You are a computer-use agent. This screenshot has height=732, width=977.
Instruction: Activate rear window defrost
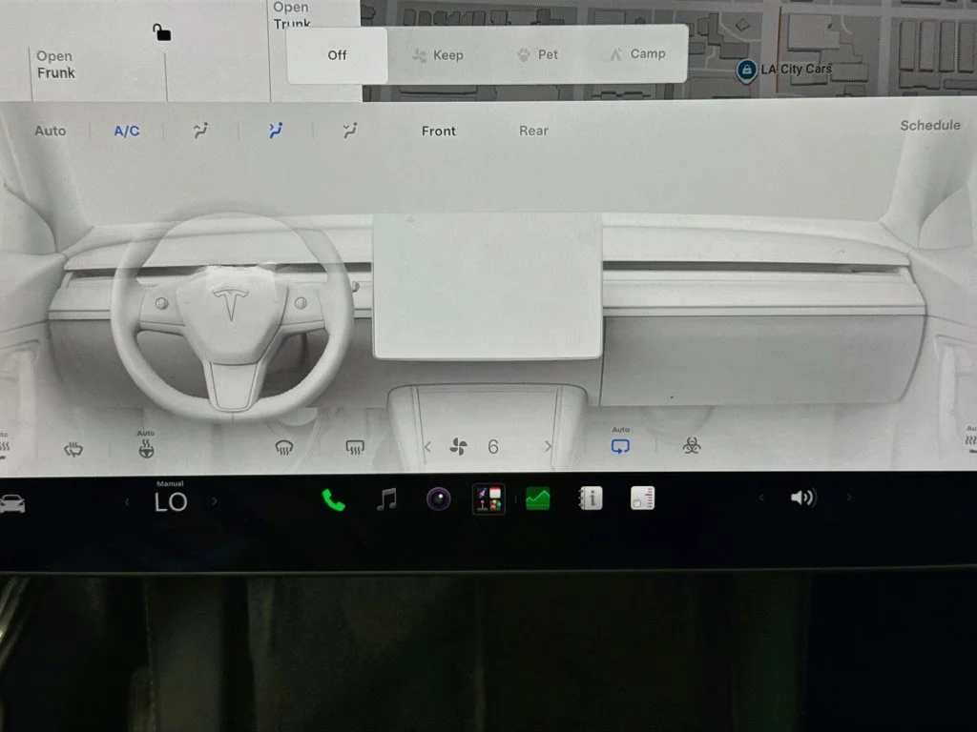(355, 448)
